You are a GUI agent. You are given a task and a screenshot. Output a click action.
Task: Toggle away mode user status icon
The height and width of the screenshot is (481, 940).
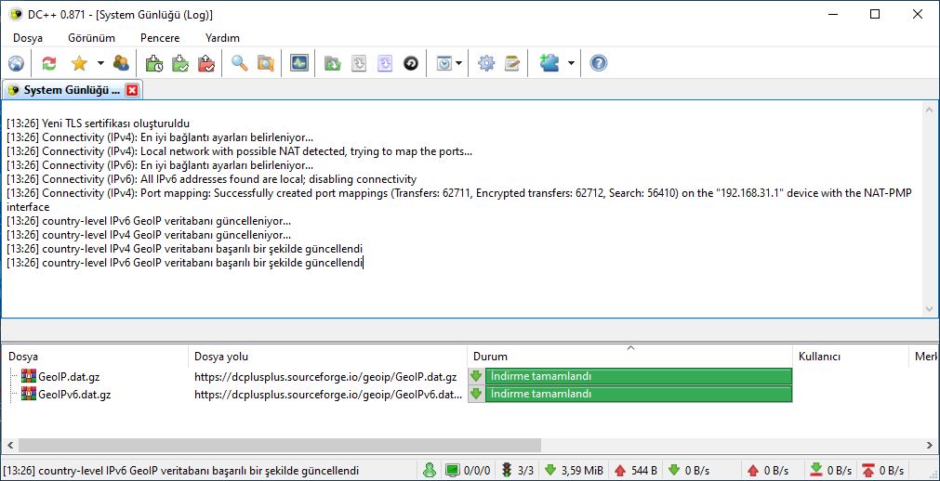pyautogui.click(x=430, y=470)
